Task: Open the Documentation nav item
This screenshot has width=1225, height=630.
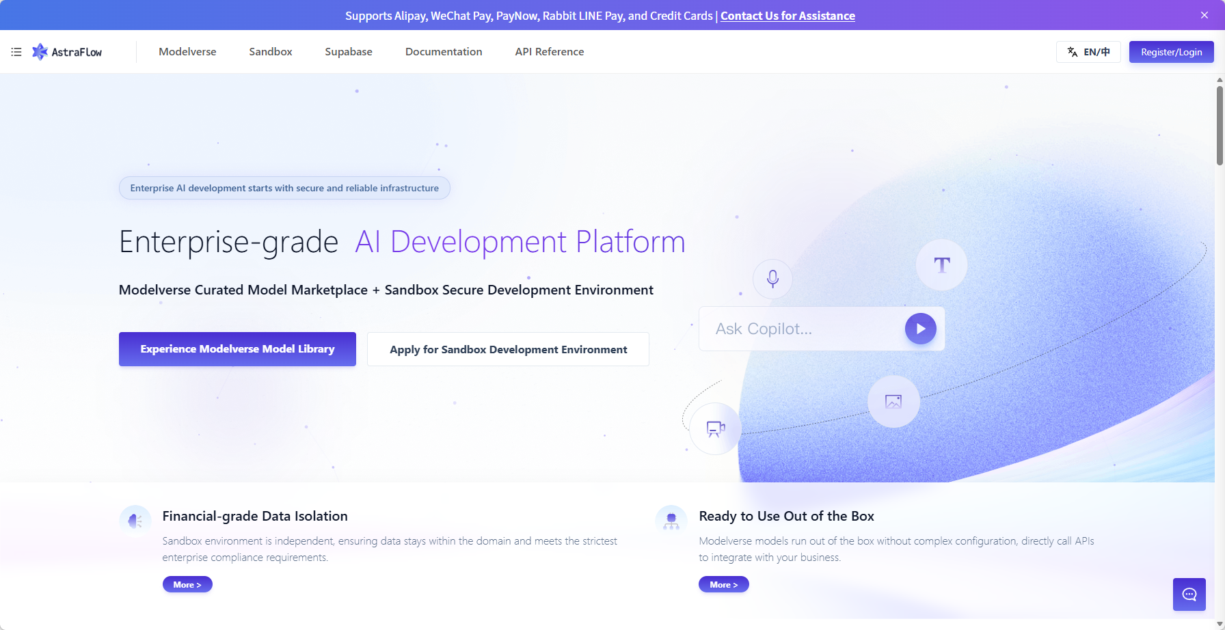Action: tap(444, 52)
